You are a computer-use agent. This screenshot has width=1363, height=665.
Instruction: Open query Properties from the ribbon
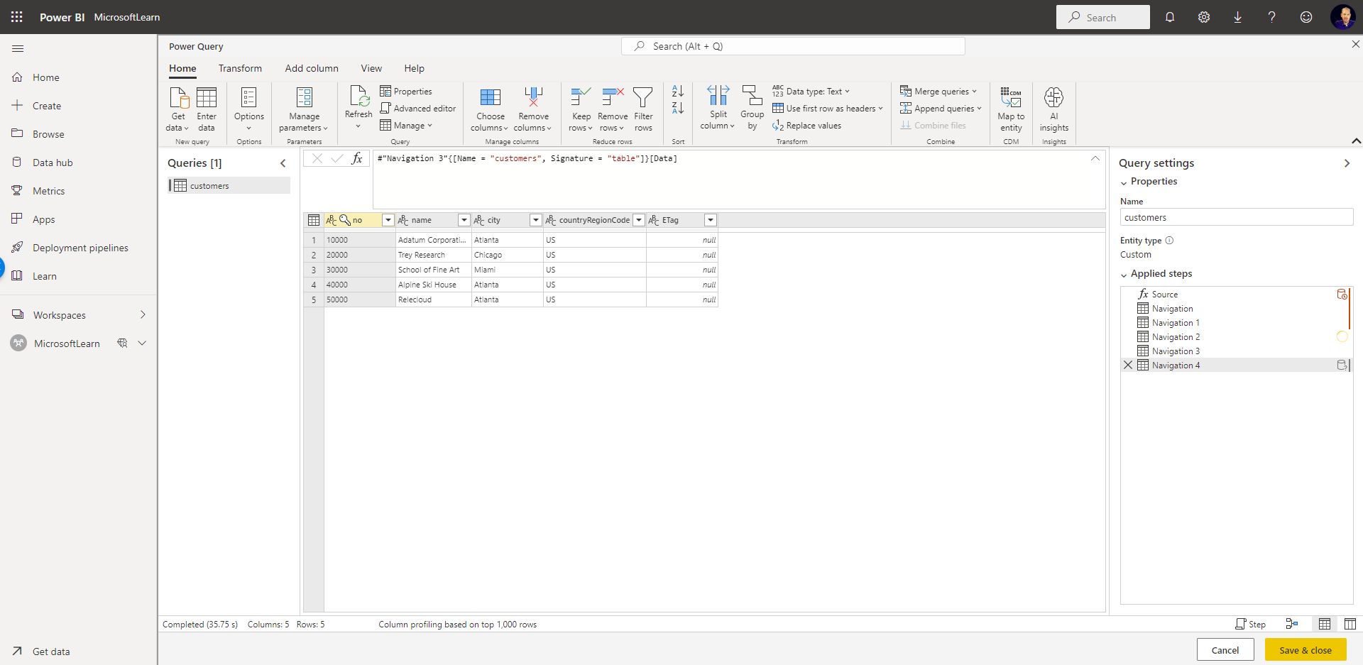click(x=406, y=92)
